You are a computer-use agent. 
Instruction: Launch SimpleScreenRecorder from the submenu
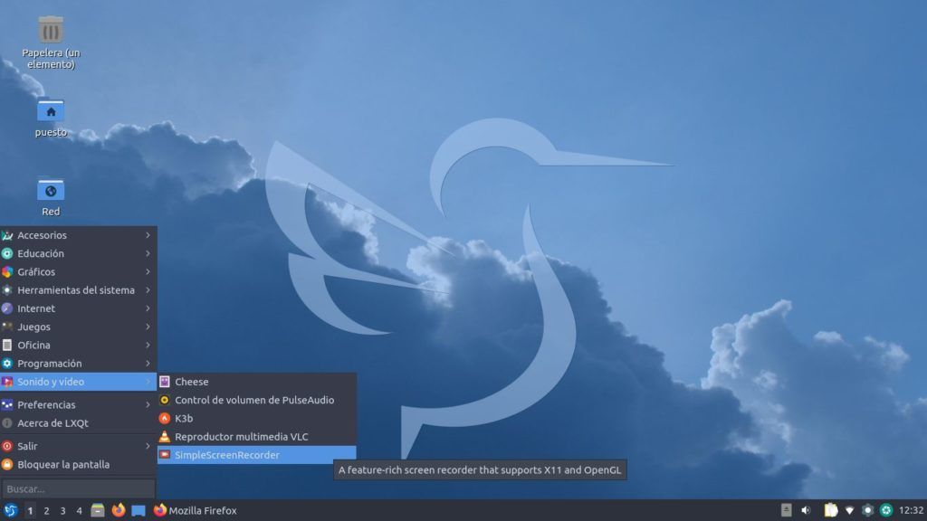point(226,455)
